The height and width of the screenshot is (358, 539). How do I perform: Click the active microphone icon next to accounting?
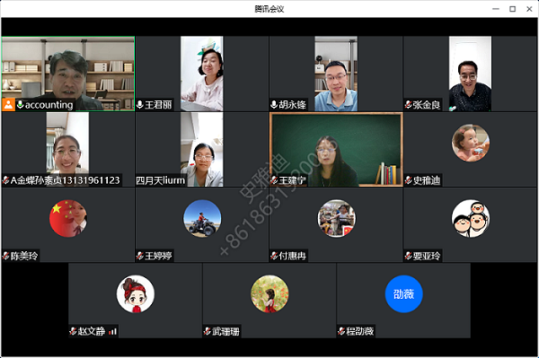coord(20,104)
